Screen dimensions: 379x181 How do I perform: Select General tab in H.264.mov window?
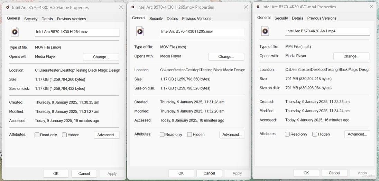[x=13, y=18]
